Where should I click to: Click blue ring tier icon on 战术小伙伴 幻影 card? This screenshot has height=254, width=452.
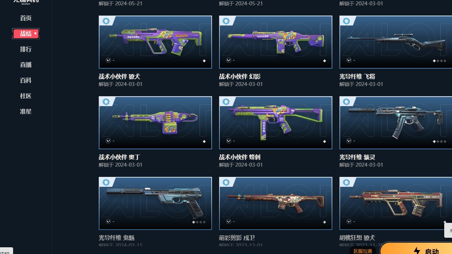tap(226, 21)
